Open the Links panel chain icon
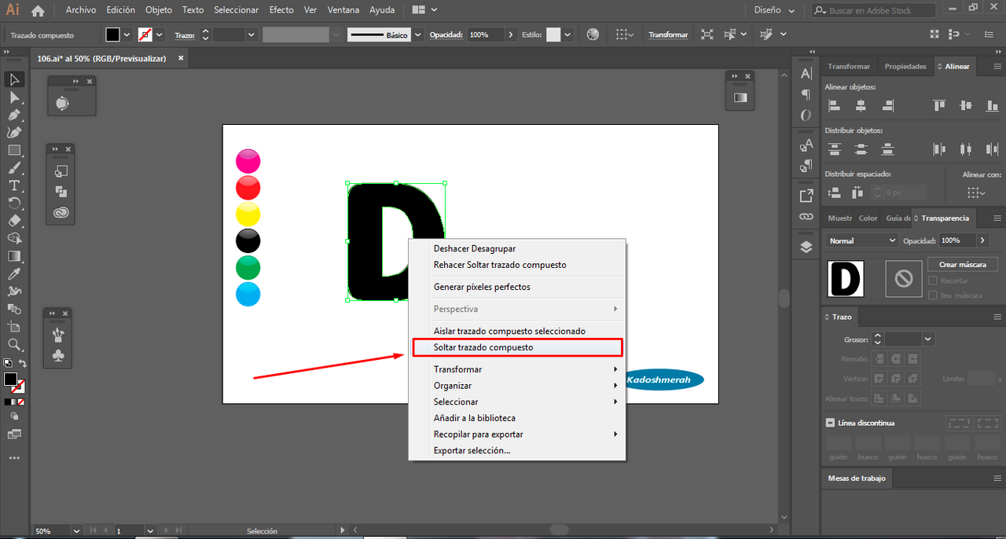 (x=806, y=216)
